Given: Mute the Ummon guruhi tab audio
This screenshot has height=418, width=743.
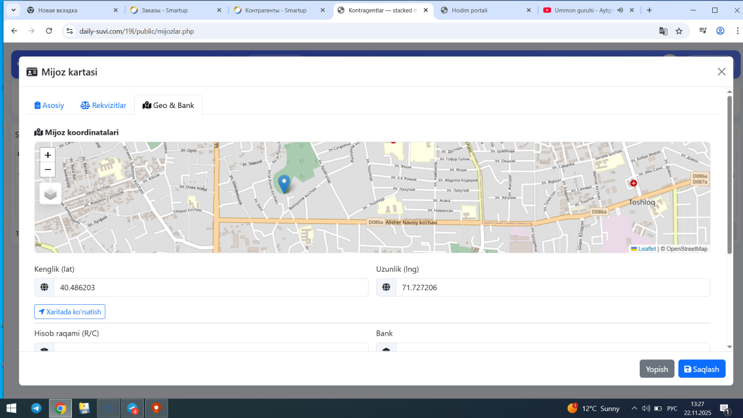Looking at the screenshot, I should [620, 10].
